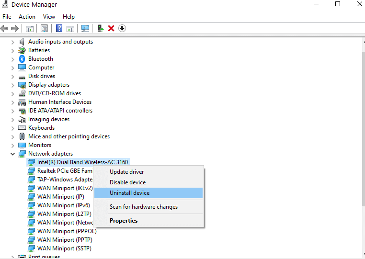Expand the Monitors node chevron

click(x=12, y=146)
